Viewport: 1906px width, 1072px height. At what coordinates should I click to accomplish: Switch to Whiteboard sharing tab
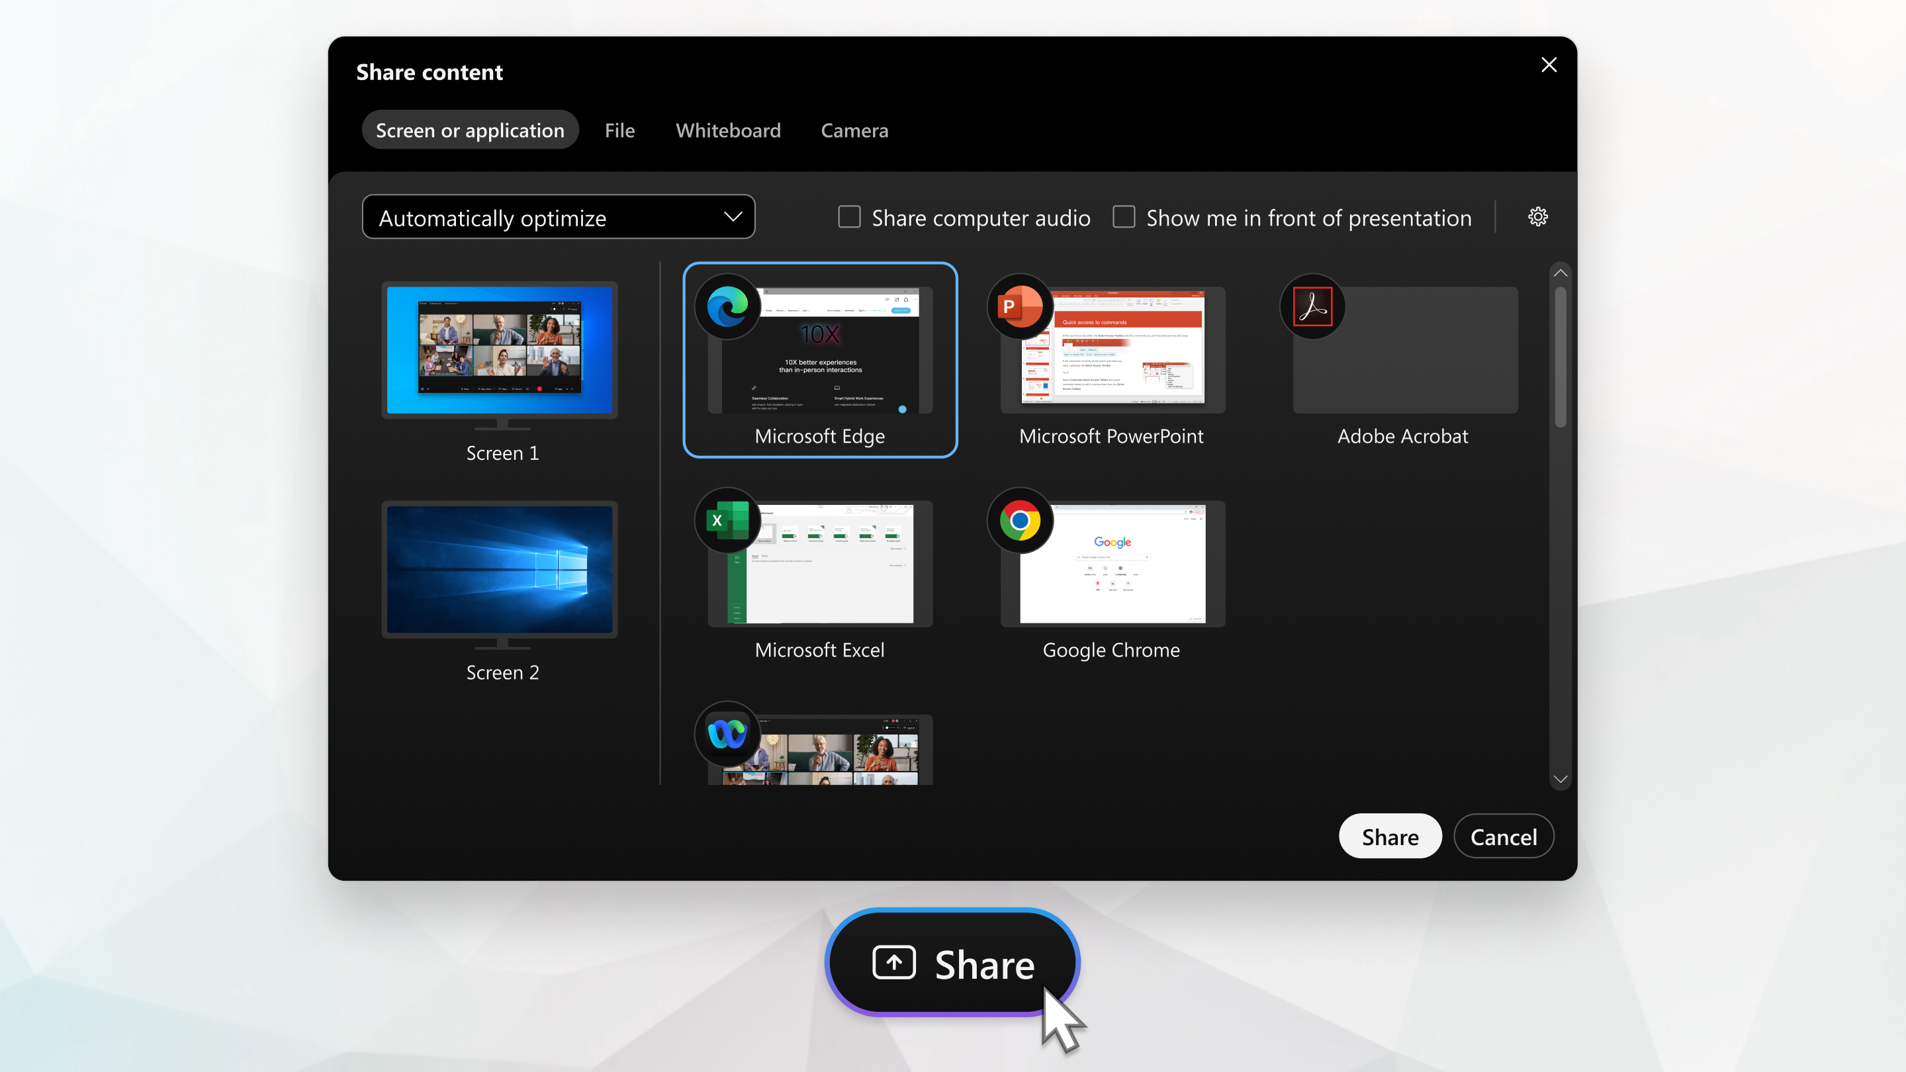[728, 130]
